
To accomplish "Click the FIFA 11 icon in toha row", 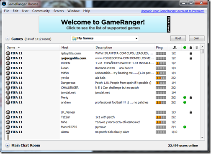I will point(8,122).
